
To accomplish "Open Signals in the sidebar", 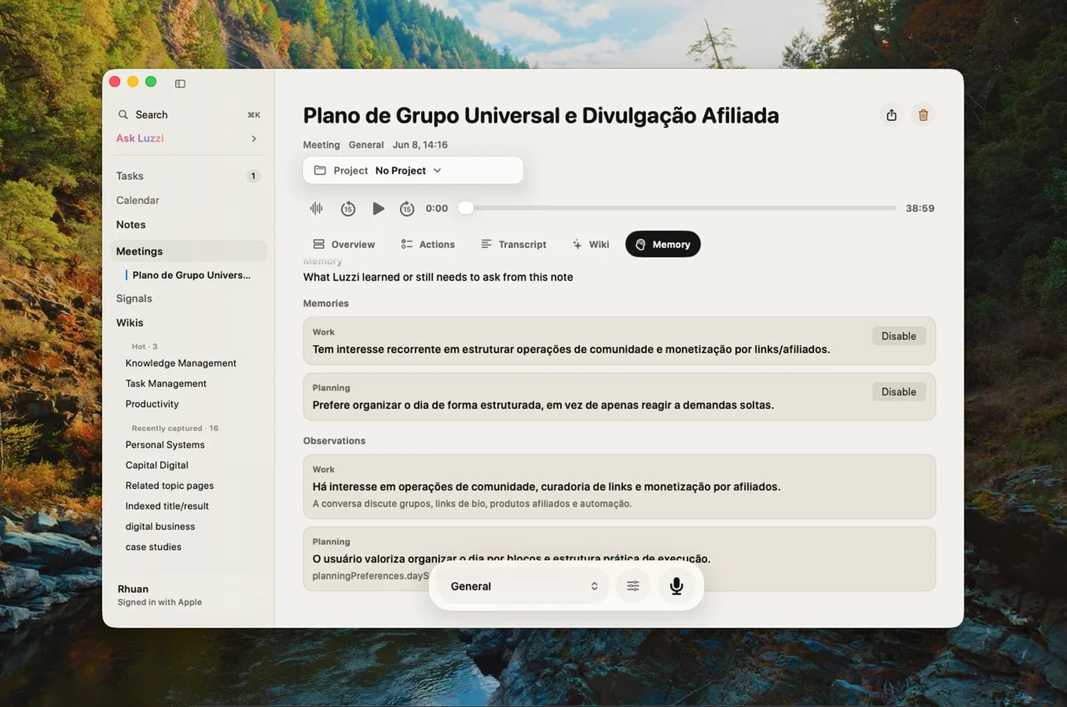I will click(x=134, y=299).
